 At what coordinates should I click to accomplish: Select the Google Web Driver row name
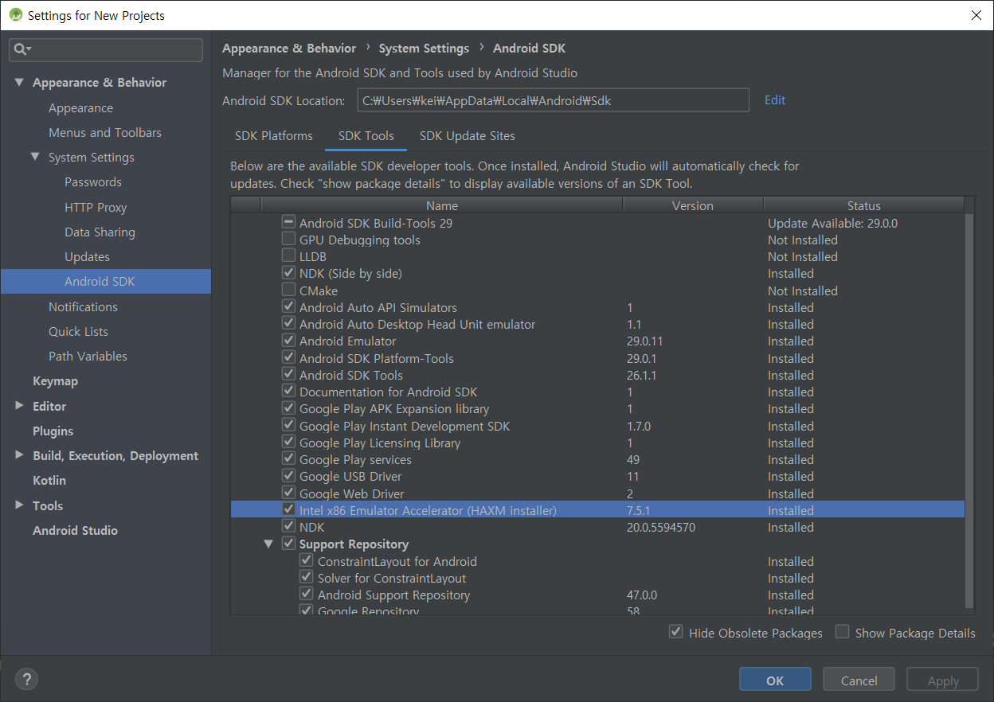[x=351, y=493]
